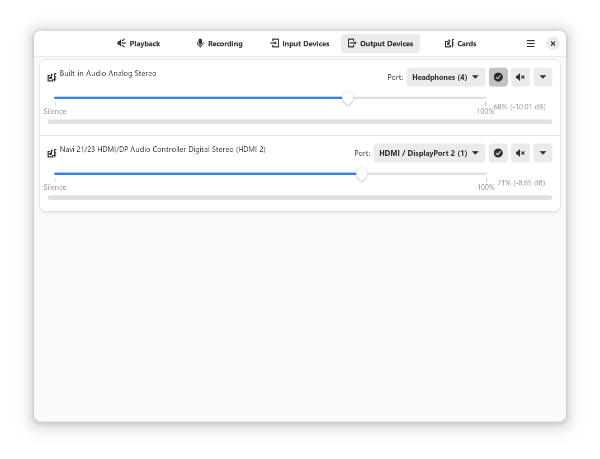The width and height of the screenshot is (600, 459).
Task: Click the Built-in Audio volume slider handle
Action: tap(348, 98)
